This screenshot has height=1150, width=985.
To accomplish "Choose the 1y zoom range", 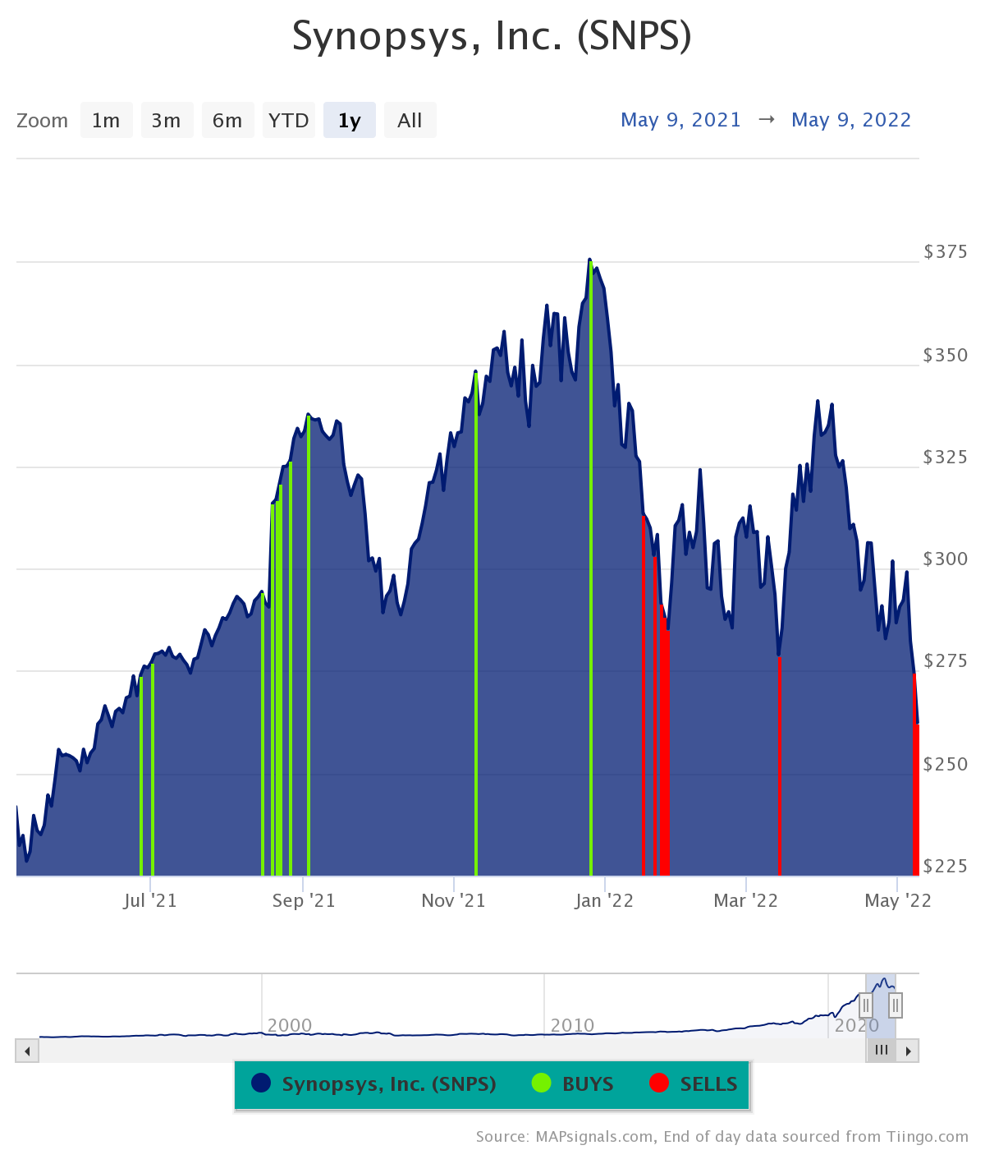I will coord(350,121).
